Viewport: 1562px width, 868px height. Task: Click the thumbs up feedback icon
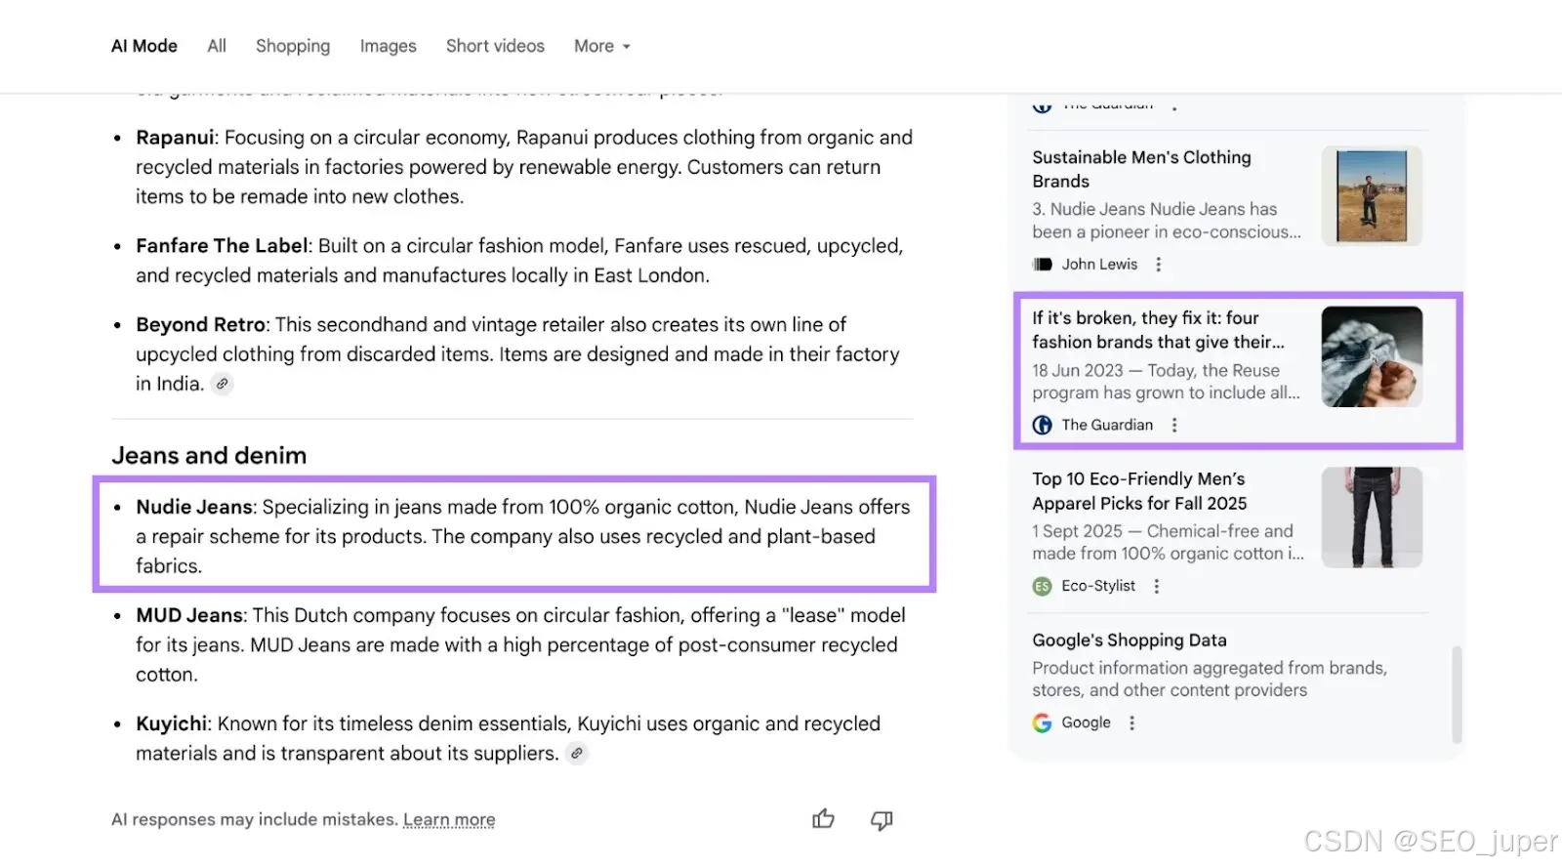coord(823,819)
